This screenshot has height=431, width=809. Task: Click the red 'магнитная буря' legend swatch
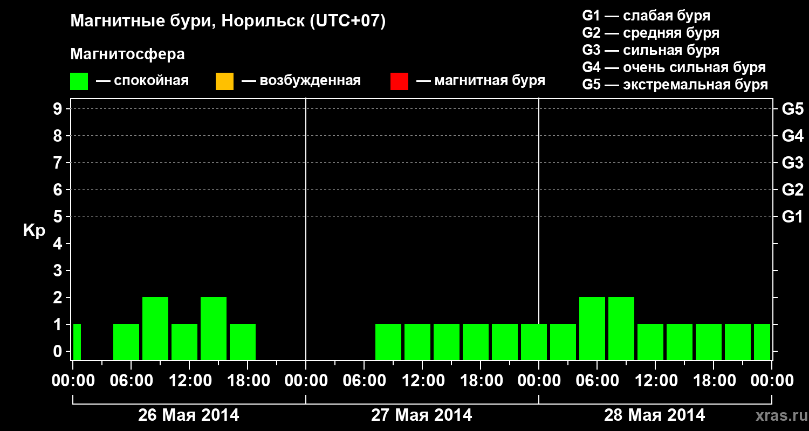pos(399,81)
